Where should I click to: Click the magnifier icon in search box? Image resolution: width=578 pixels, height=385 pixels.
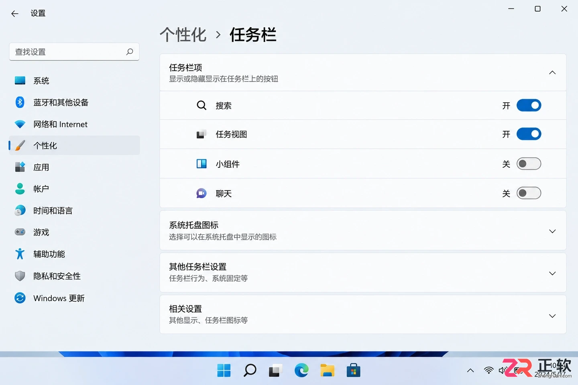click(130, 52)
